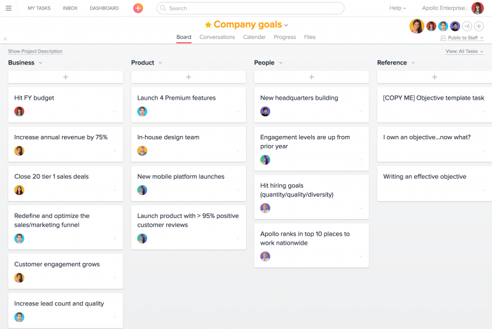The height and width of the screenshot is (329, 492).
Task: Switch to the Progress tab
Action: (x=284, y=37)
